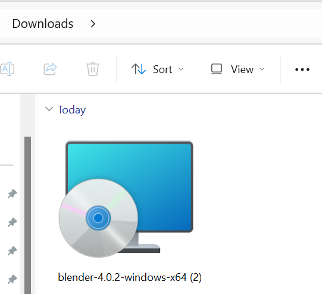Viewport: 322px width, 294px height.
Task: Open the Sort dropdown menu
Action: (x=158, y=69)
